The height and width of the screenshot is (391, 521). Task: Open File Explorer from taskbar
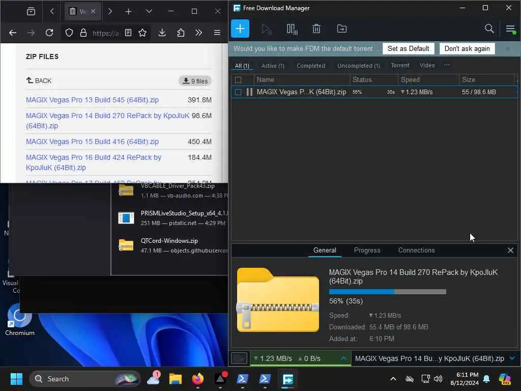tap(176, 379)
